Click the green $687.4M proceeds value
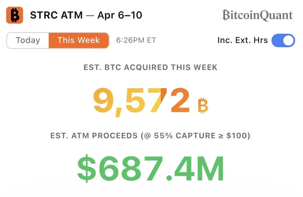The height and width of the screenshot is (197, 303). 151,168
